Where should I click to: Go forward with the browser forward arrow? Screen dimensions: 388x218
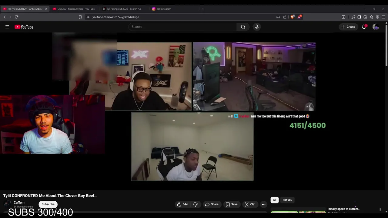[x=10, y=17]
